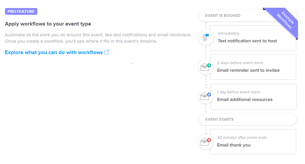This screenshot has height=164, width=305.
Task: Click the 30 minutes after event ends label
Action: (x=242, y=137)
